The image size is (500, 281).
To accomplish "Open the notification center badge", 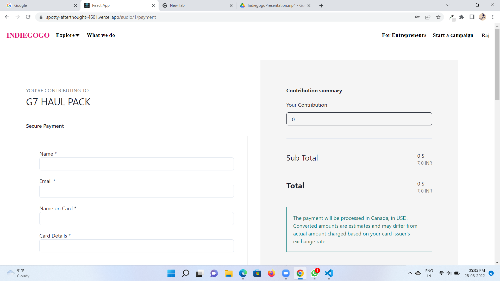I will [x=491, y=273].
